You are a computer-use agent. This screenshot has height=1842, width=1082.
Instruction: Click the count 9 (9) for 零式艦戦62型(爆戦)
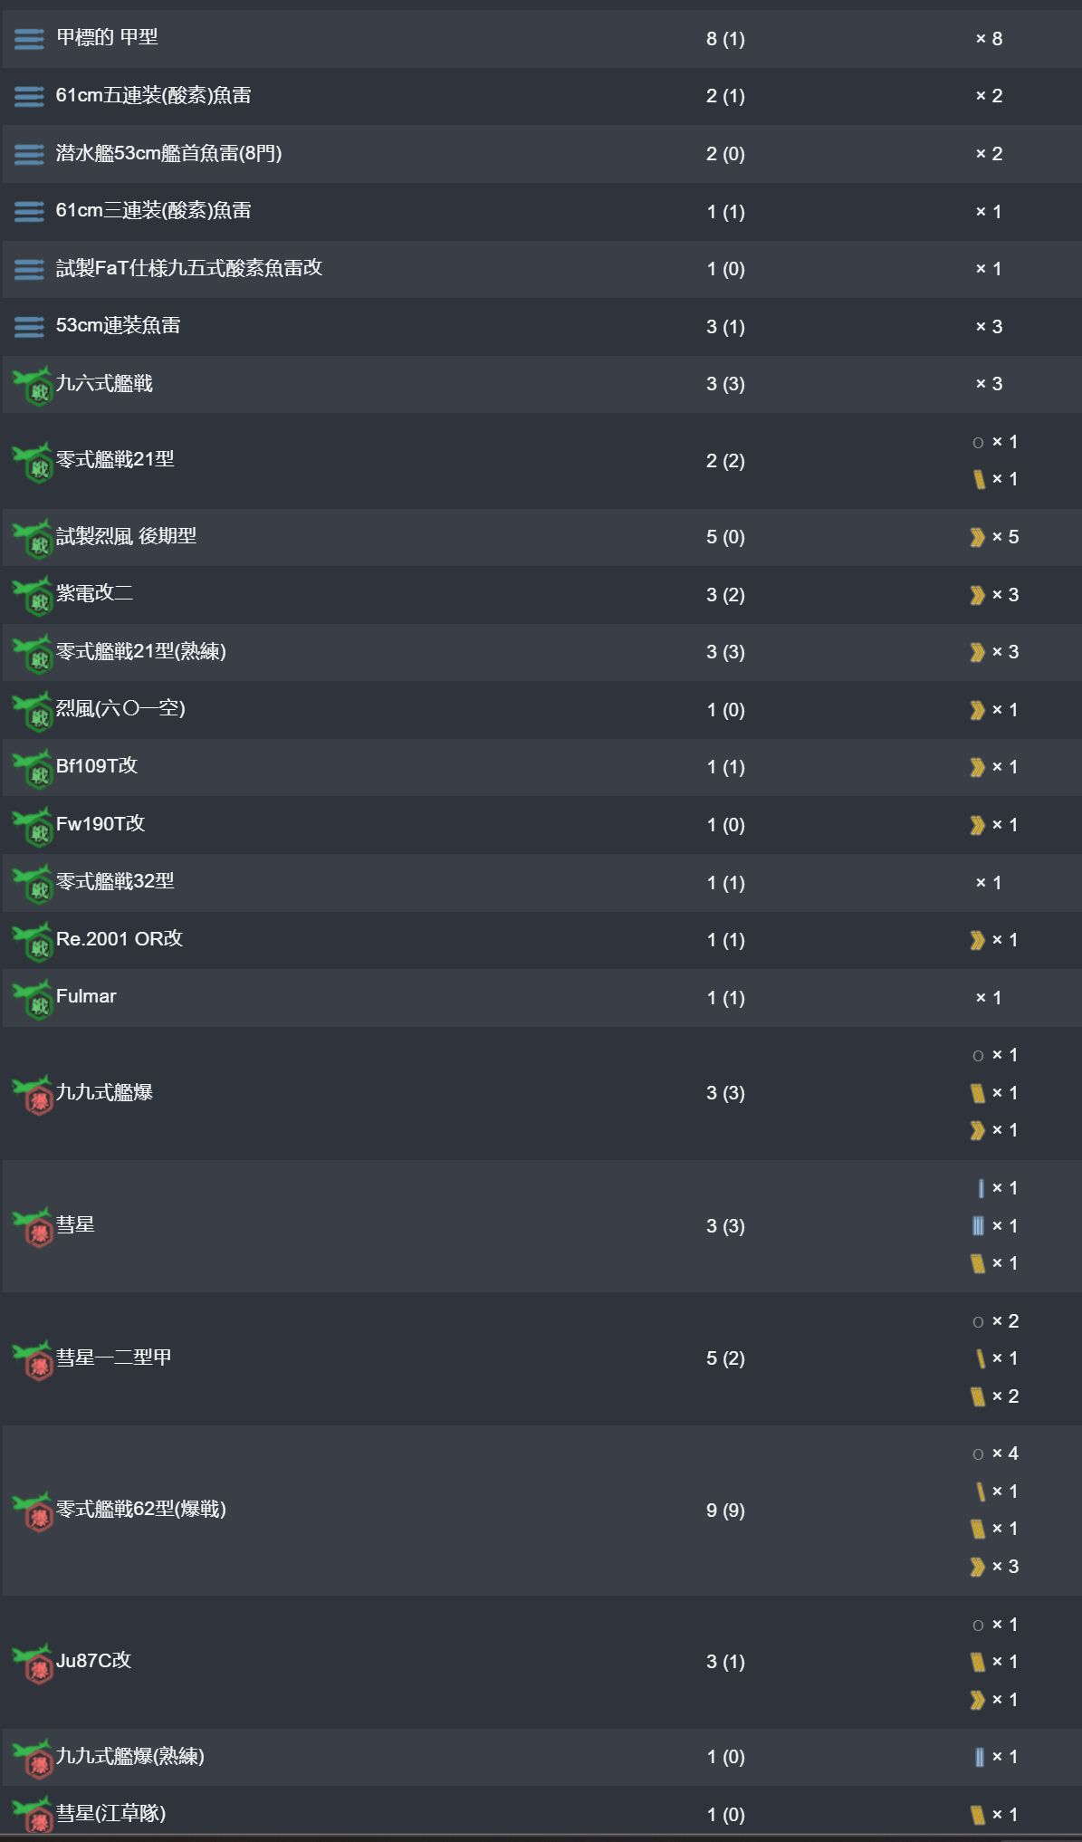[725, 1511]
